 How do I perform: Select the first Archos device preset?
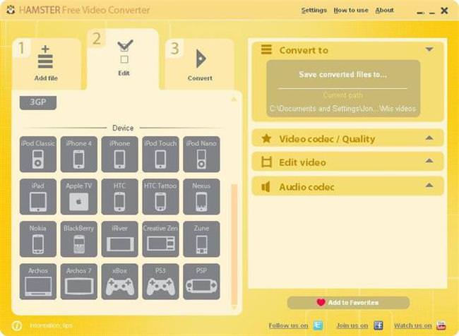click(x=38, y=282)
